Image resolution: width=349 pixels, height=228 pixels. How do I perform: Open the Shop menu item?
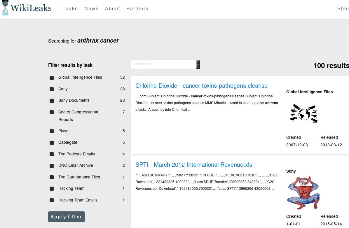343,8
